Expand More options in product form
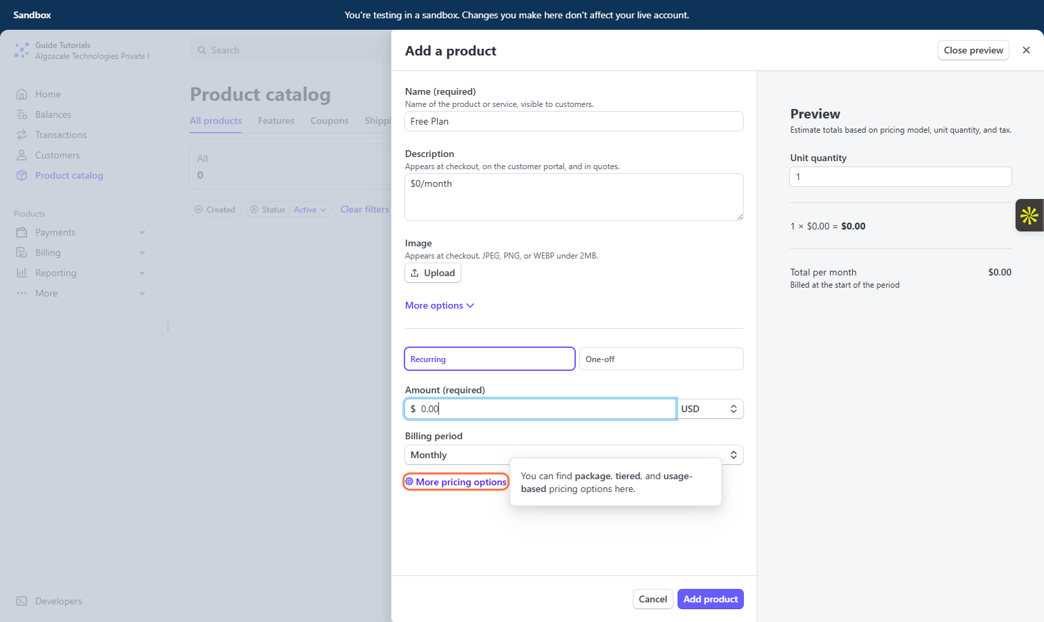The image size is (1044, 622). point(439,305)
